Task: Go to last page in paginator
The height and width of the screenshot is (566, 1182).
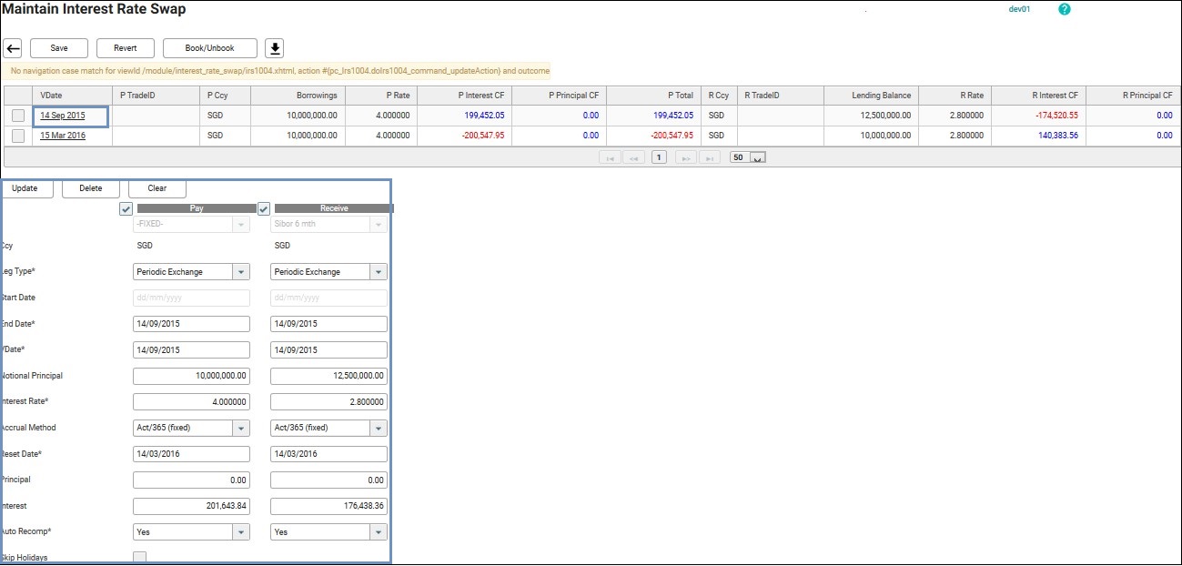Action: coord(710,157)
